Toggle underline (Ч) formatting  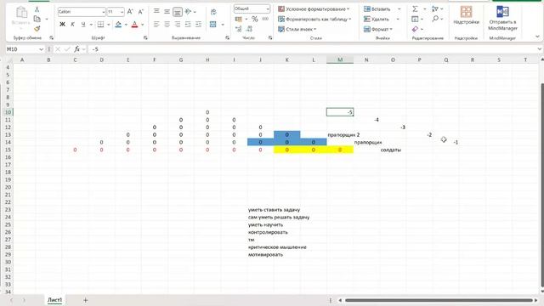83,25
